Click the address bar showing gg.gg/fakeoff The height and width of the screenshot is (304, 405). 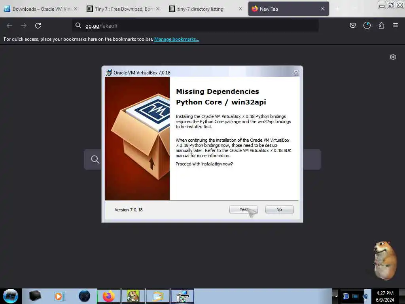pyautogui.click(x=195, y=26)
